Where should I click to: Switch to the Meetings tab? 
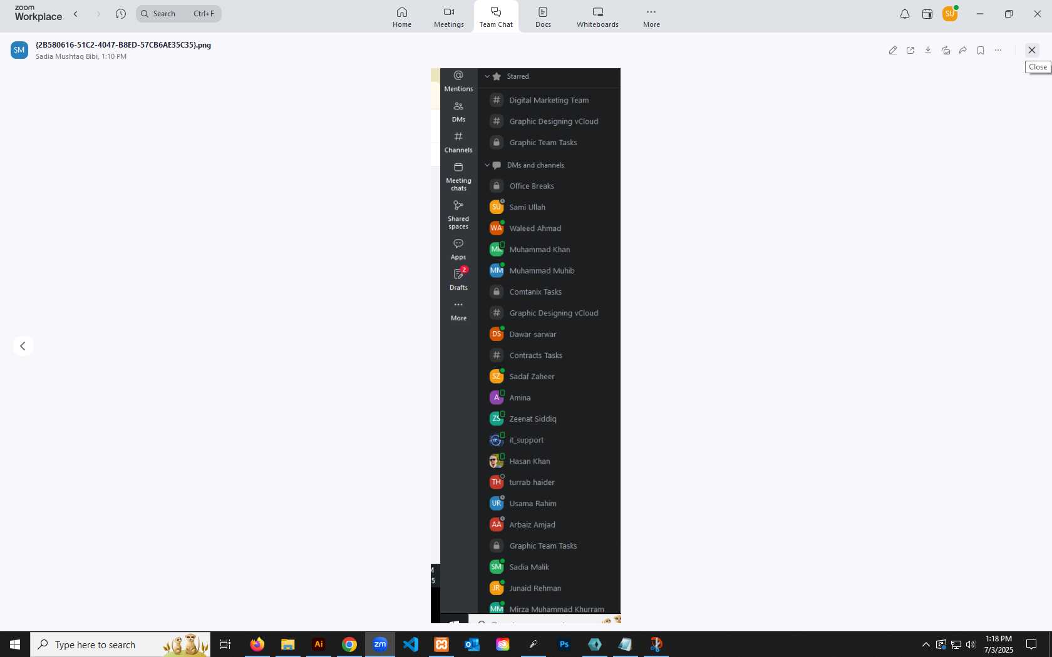[x=449, y=17]
